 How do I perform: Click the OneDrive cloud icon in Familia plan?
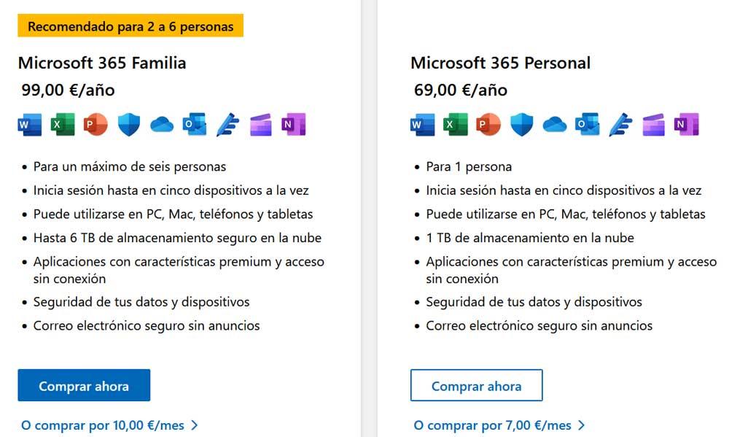162,125
